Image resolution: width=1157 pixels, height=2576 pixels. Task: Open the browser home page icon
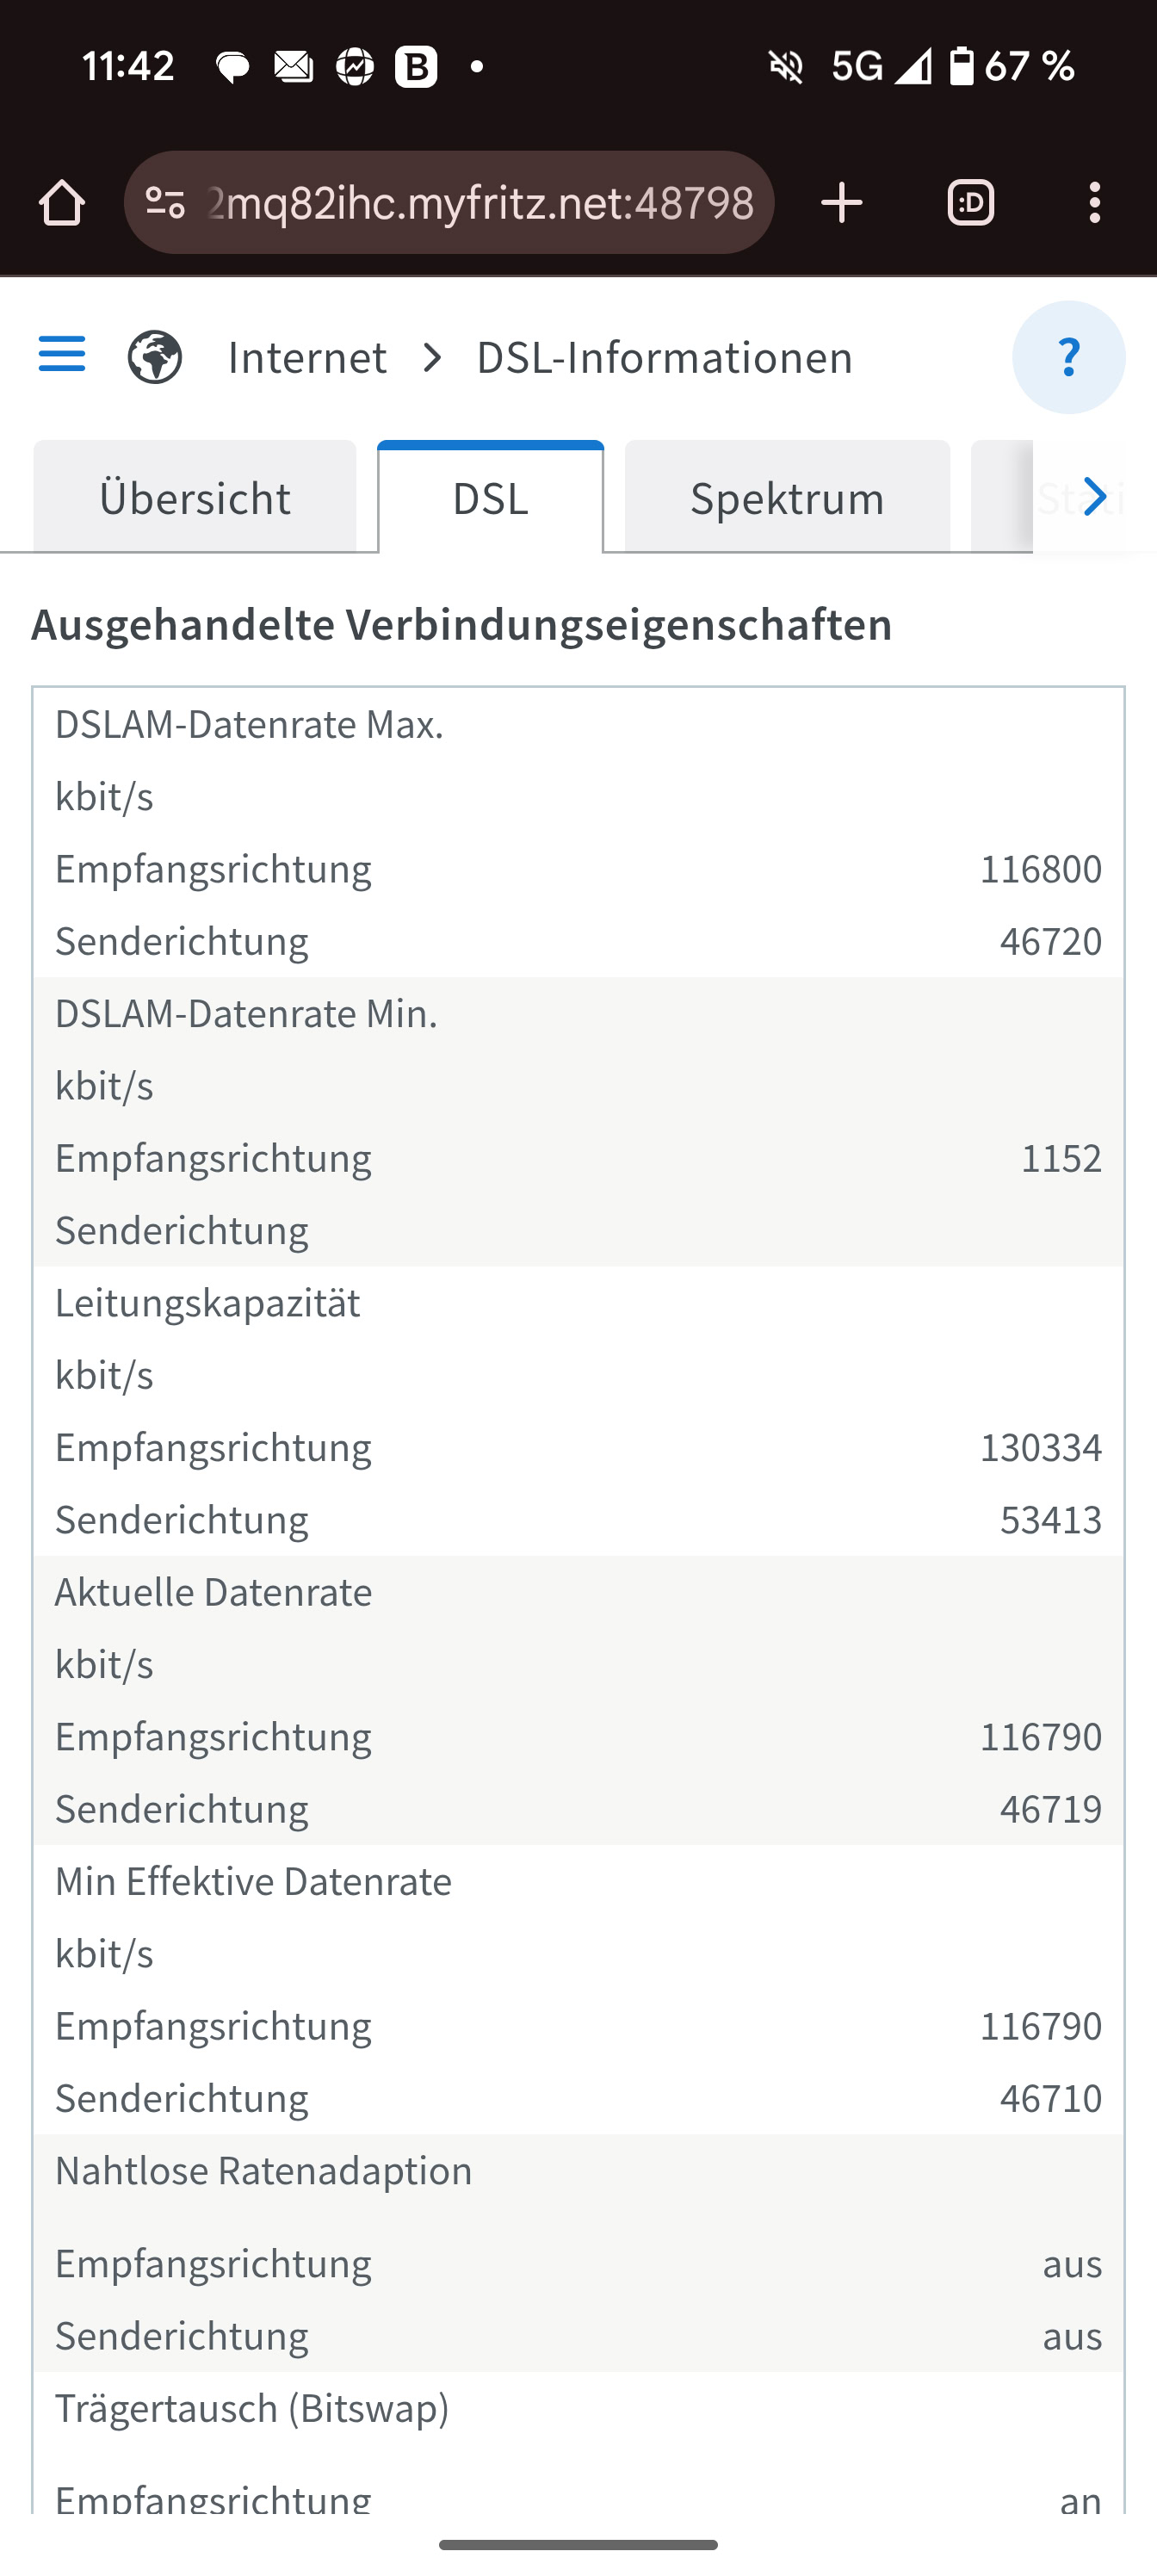[x=62, y=203]
